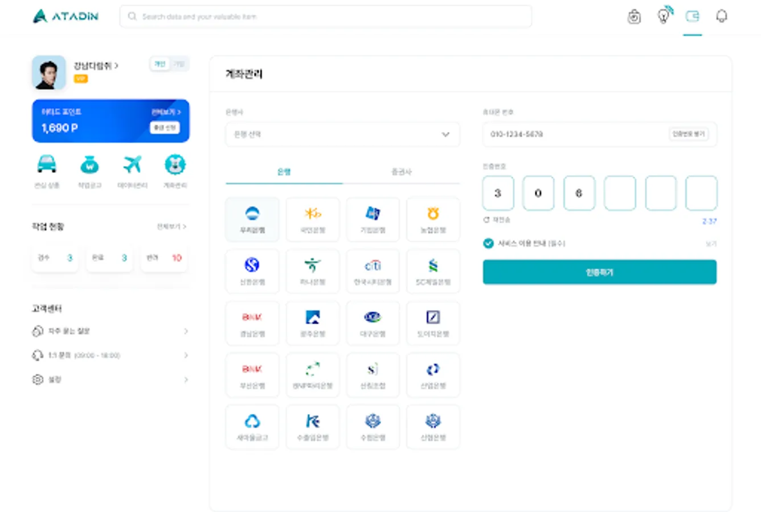Choose BNP파리바은행 bank tile

[313, 375]
